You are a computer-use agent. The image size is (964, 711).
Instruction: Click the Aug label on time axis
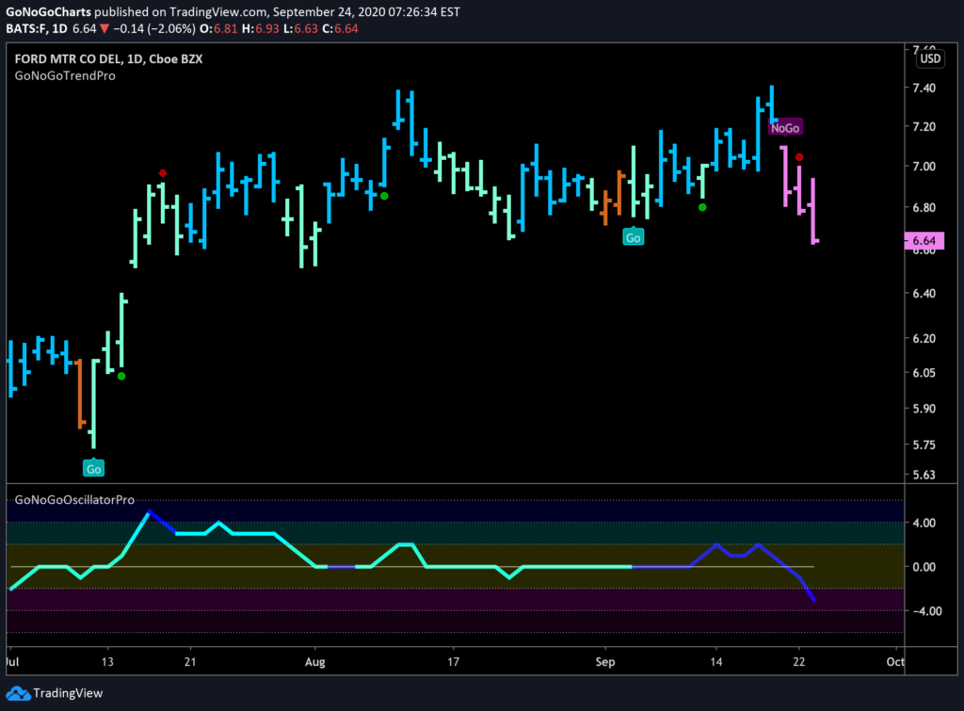tap(314, 662)
